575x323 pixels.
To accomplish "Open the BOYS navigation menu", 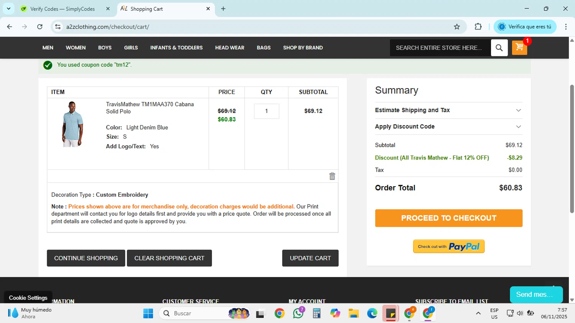I will coord(105,48).
